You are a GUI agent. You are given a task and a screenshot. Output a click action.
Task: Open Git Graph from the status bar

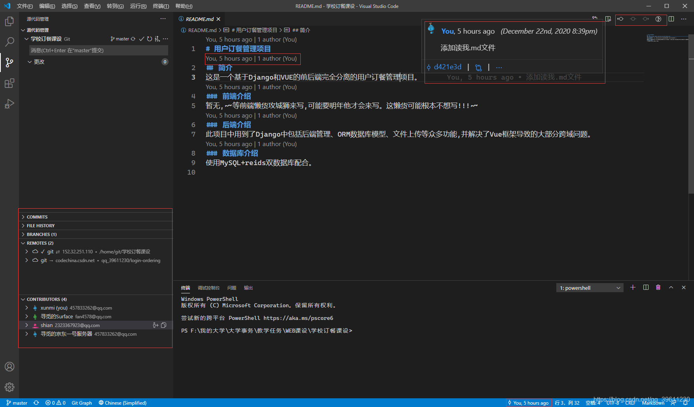pyautogui.click(x=82, y=403)
